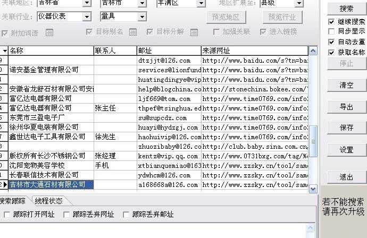The height and width of the screenshot is (238, 367).
Task: Click email cell ydwhcm@126.com
Action: [x=169, y=175]
